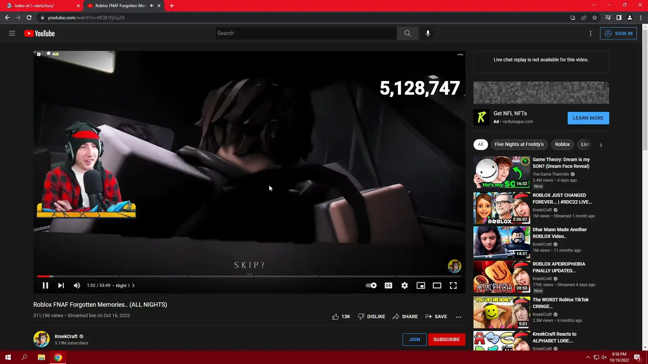This screenshot has width=648, height=364.
Task: Toggle the autoplay switch
Action: pos(371,285)
